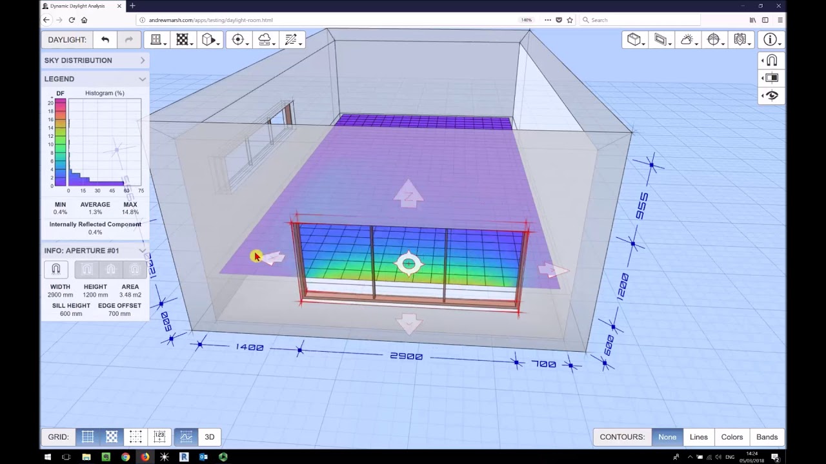Open the cloud sky dropdown in toolbar

(x=265, y=40)
